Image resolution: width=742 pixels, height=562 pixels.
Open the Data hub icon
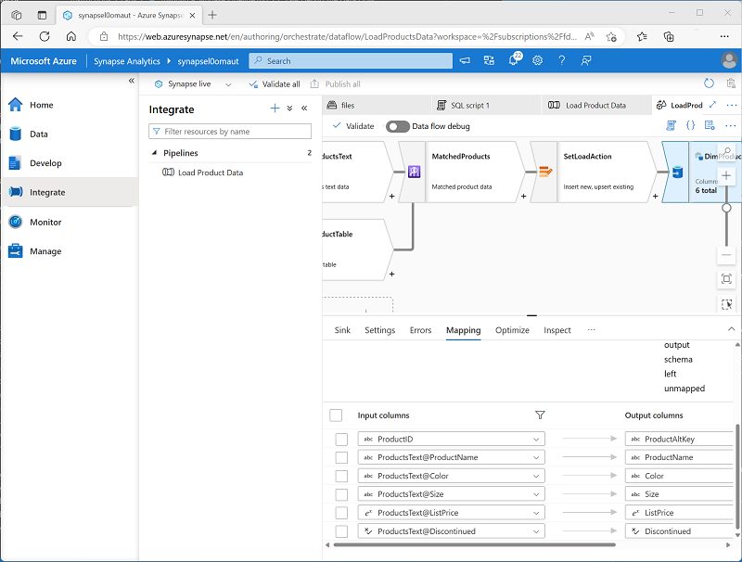(16, 134)
